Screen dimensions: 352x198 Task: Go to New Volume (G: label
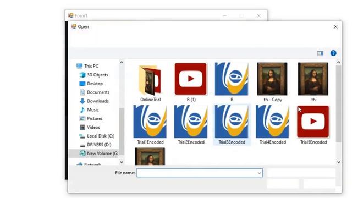point(103,153)
